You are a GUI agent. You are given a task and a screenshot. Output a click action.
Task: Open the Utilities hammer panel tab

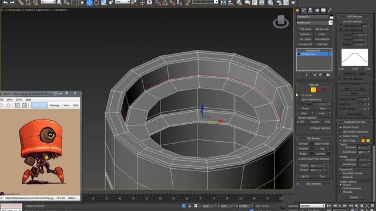pos(330,11)
